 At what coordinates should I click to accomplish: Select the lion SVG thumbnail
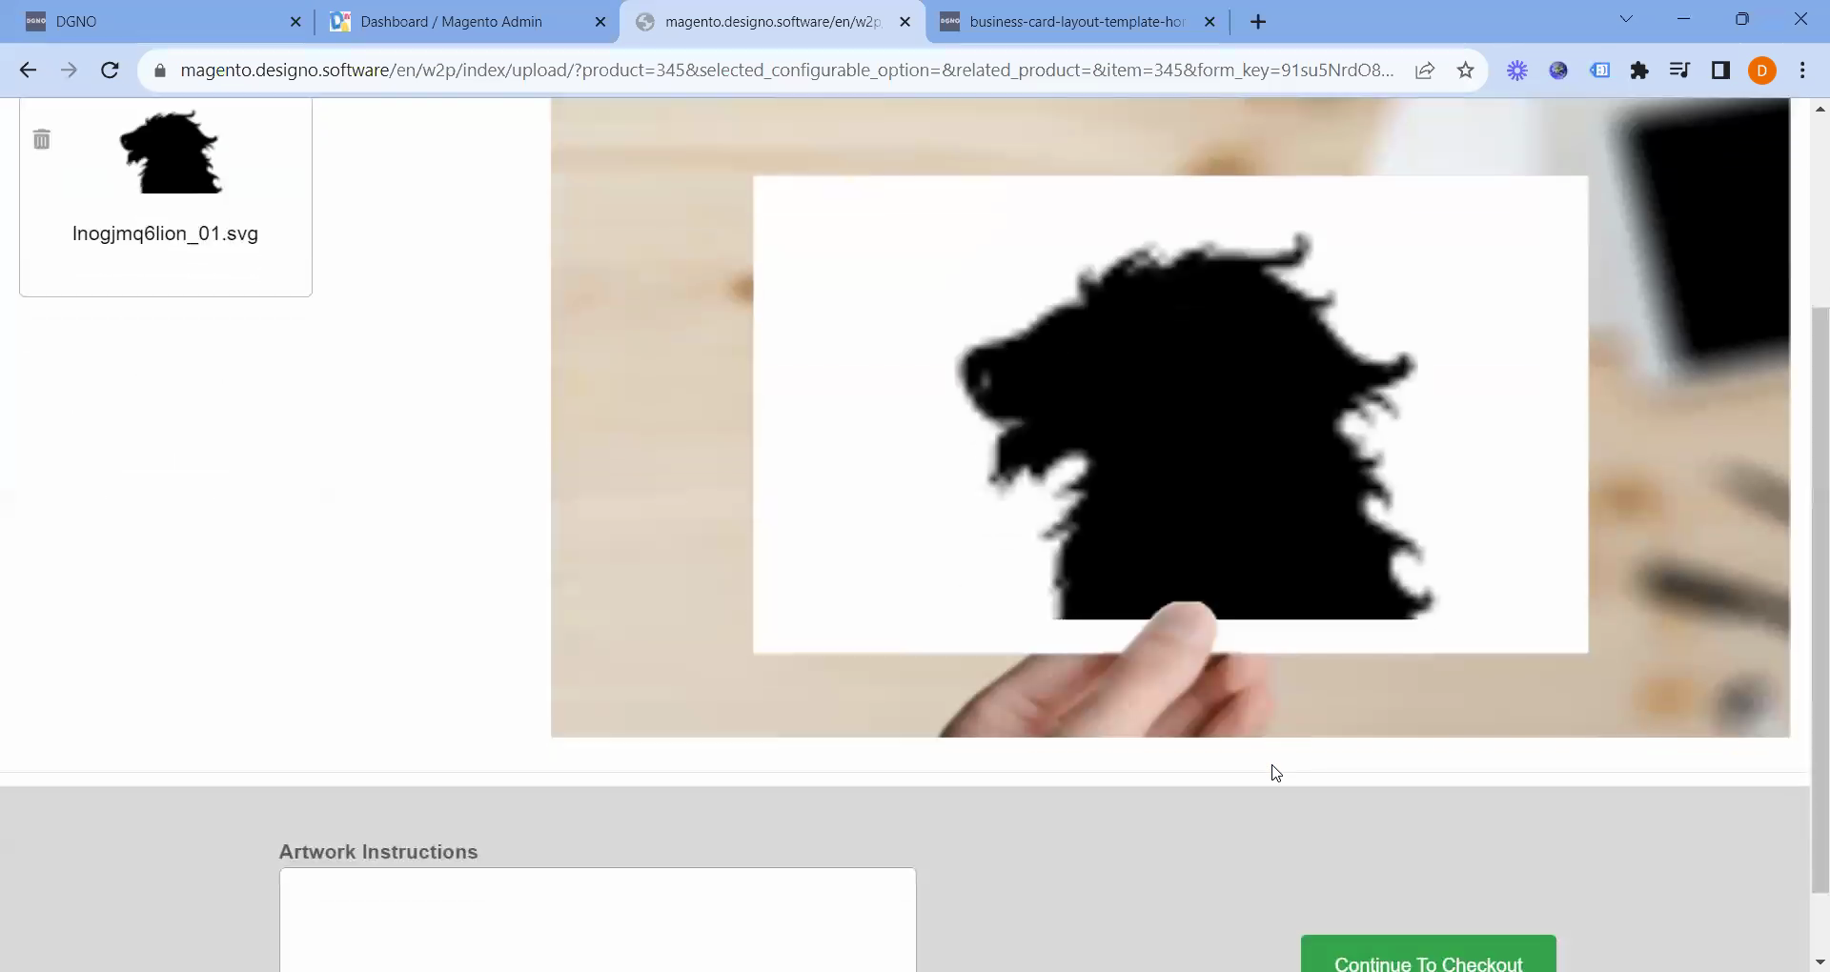point(171,152)
